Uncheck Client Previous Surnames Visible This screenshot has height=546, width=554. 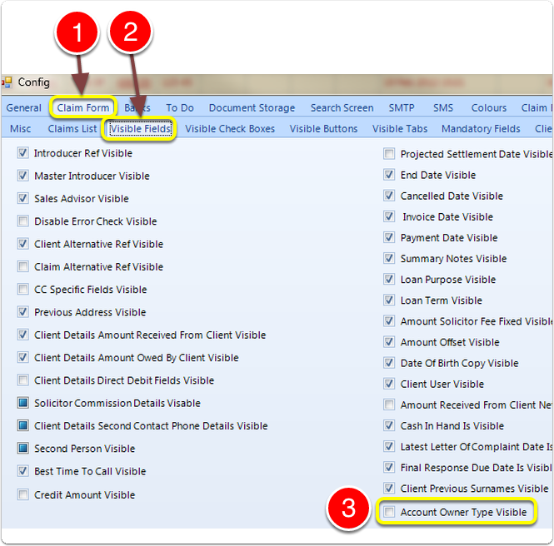pyautogui.click(x=389, y=488)
